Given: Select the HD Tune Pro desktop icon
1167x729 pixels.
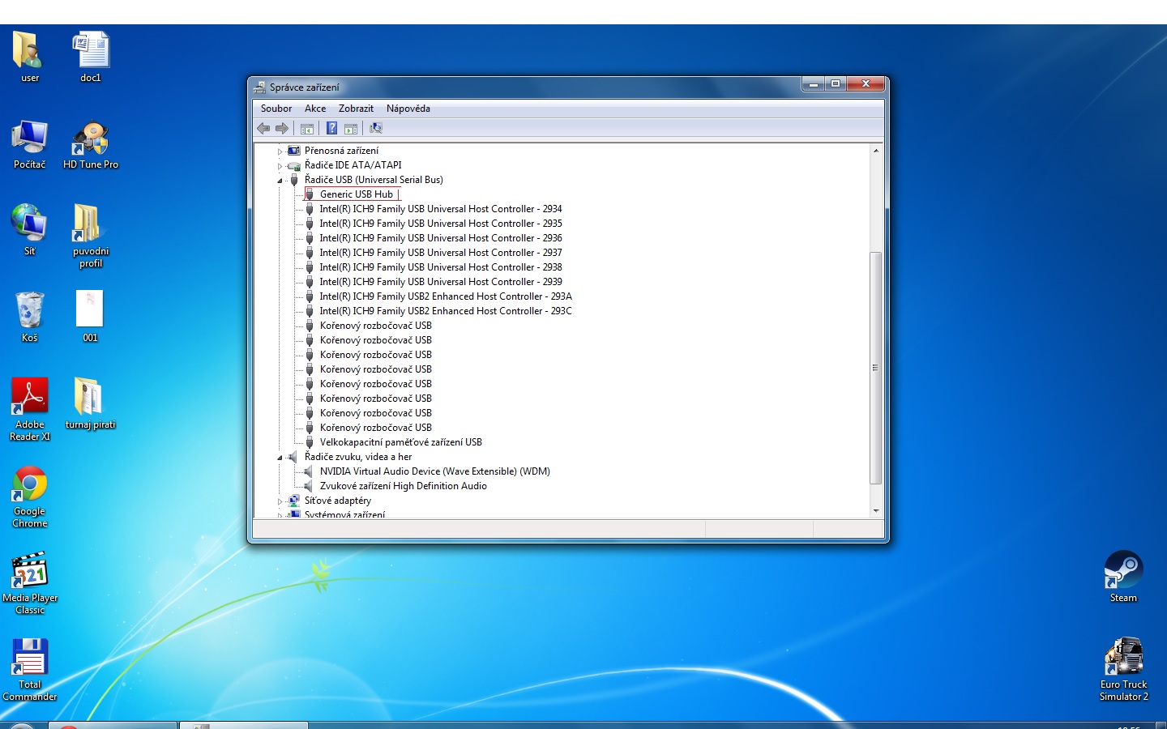Looking at the screenshot, I should coord(91,139).
